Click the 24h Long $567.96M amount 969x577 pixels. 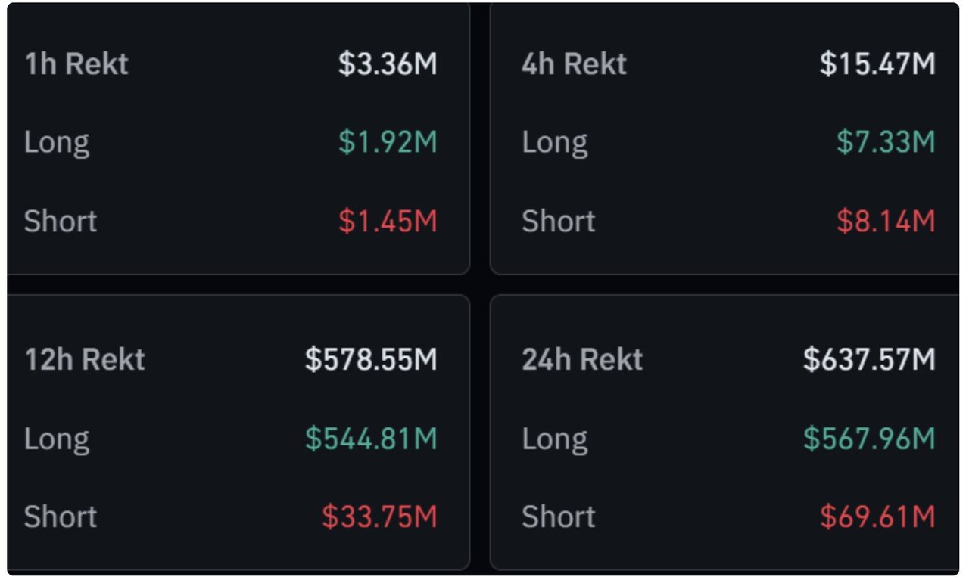pos(869,439)
